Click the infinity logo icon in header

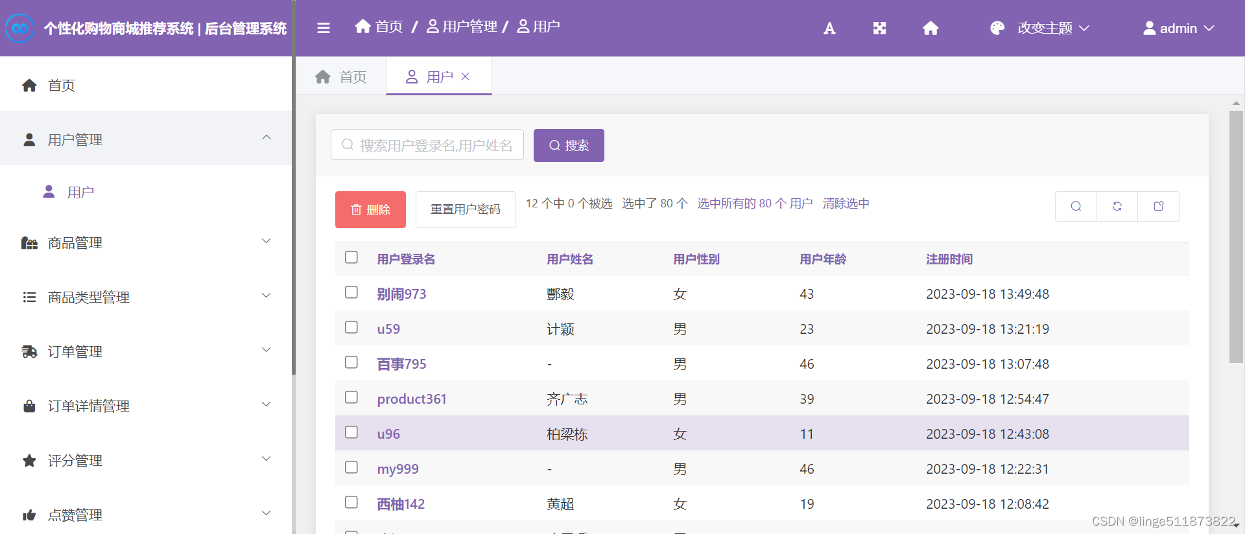tap(19, 28)
